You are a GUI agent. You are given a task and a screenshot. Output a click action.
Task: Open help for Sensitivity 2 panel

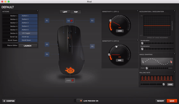click(137, 40)
